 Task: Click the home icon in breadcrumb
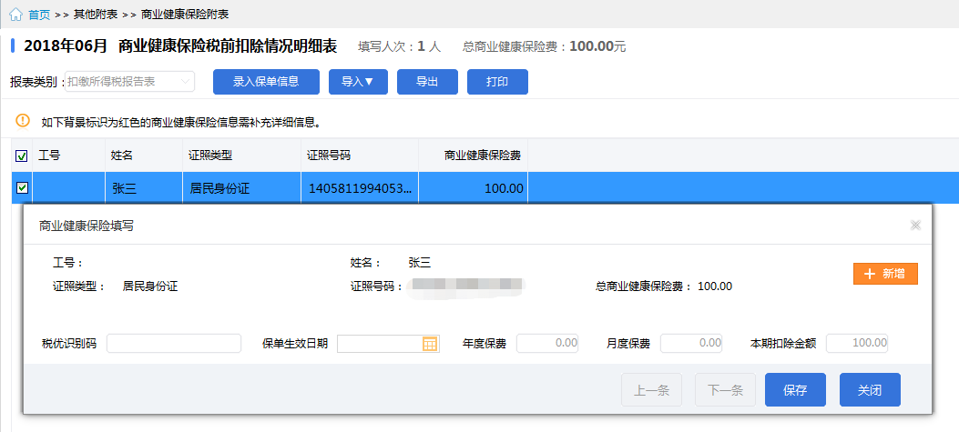[15, 15]
